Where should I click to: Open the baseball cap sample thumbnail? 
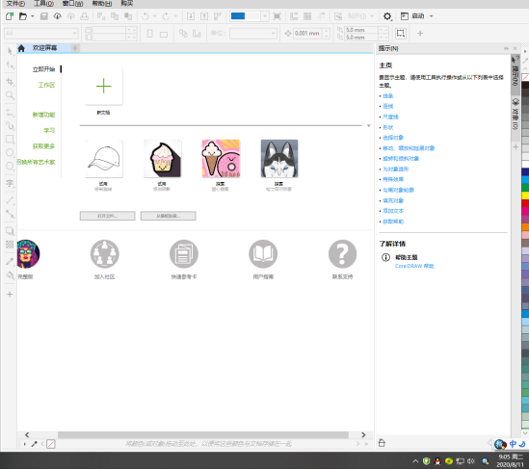(x=103, y=159)
